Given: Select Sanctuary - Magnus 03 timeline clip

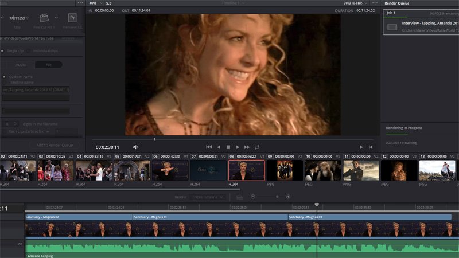Looking at the screenshot, I should click(369, 217).
